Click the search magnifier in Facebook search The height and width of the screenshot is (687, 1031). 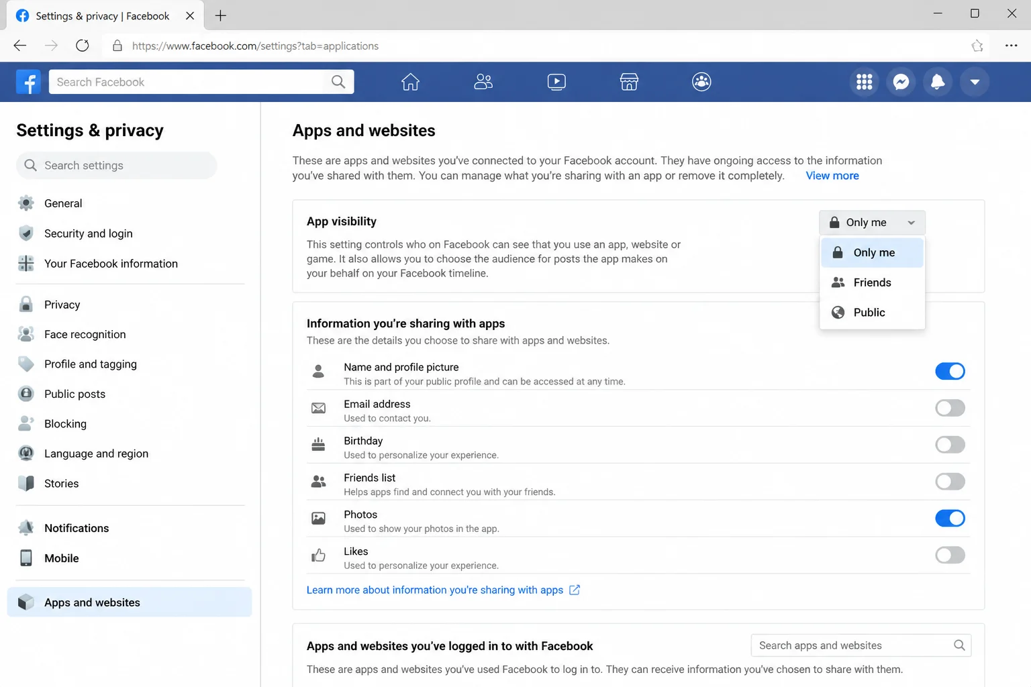(x=338, y=82)
